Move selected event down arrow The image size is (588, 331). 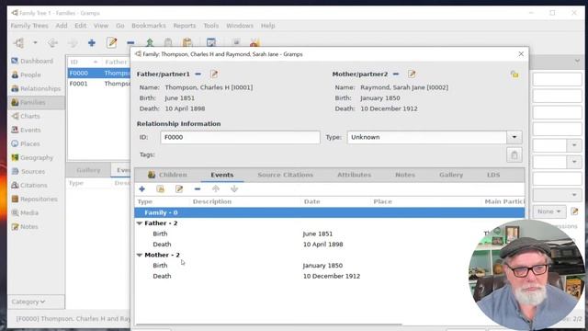click(234, 188)
